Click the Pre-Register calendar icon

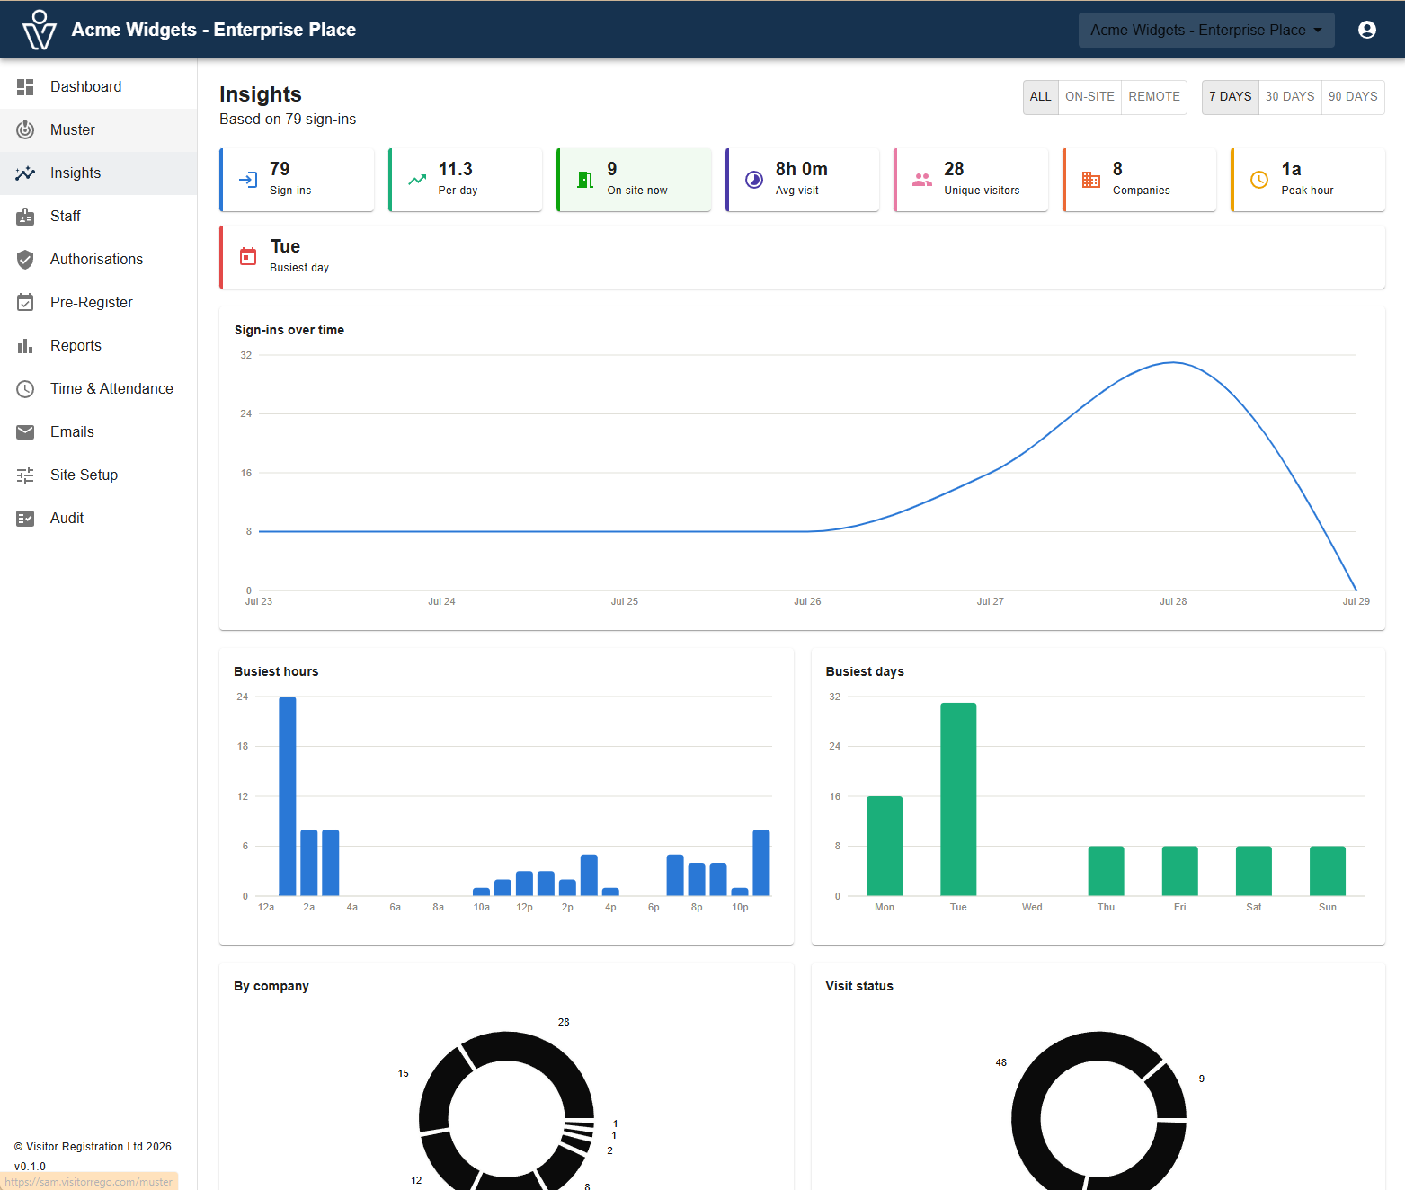[25, 303]
